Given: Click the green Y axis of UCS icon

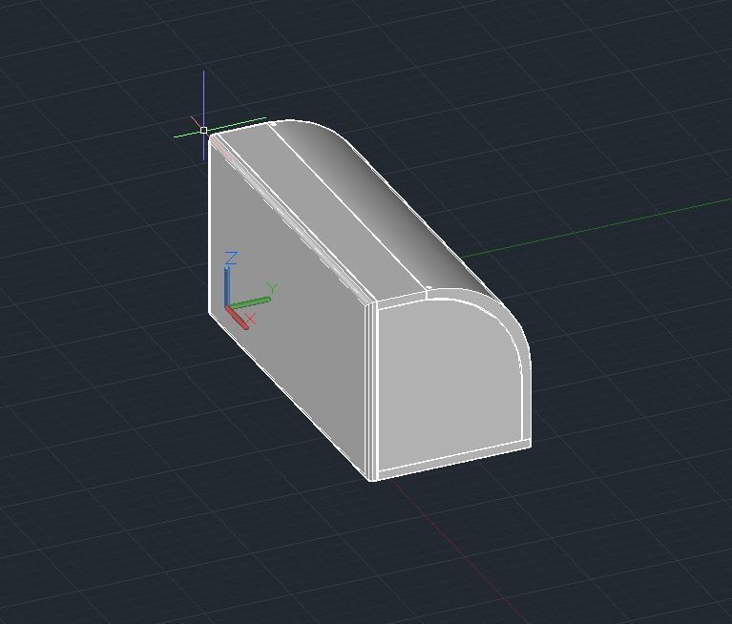Looking at the screenshot, I should [x=249, y=302].
